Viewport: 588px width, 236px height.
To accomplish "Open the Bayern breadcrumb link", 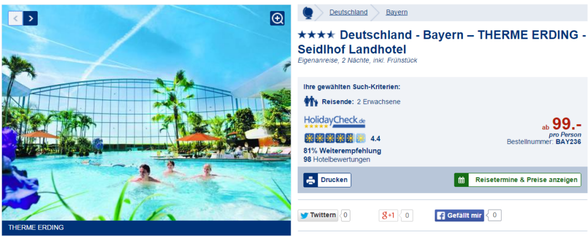I will [x=397, y=12].
